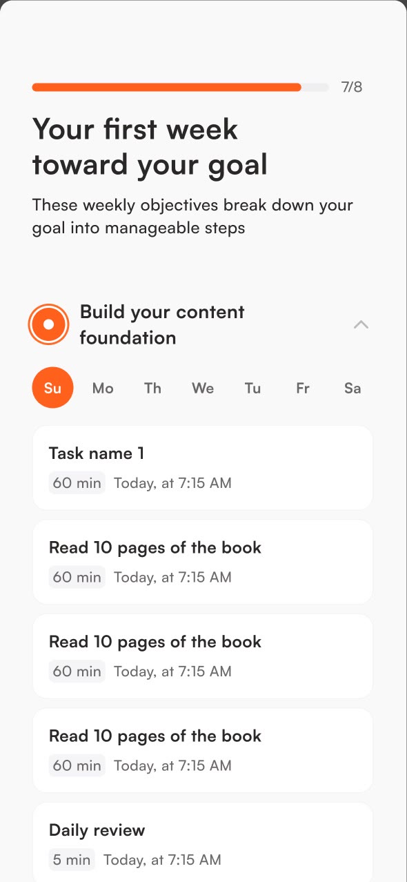Screen dimensions: 407x882
Task: Click the 5 min badge on Daily review
Action: pyautogui.click(x=72, y=860)
